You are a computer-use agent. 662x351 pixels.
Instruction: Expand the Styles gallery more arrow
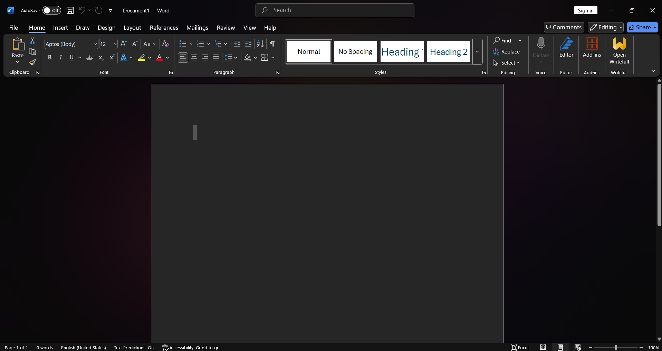[x=478, y=51]
